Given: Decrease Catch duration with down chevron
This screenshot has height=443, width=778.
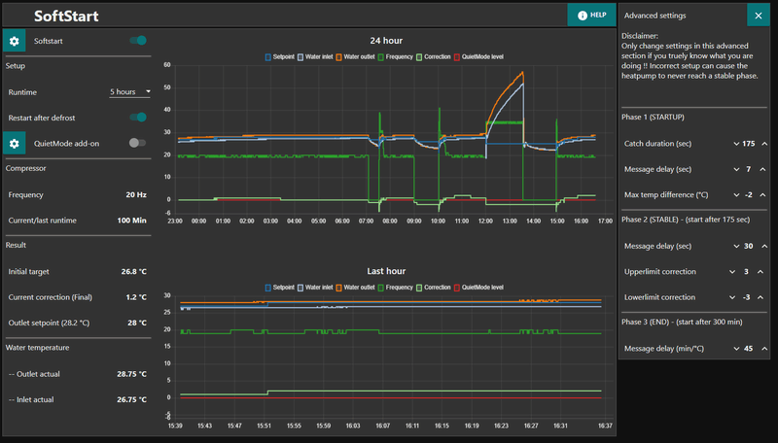Looking at the screenshot, I should [x=736, y=144].
